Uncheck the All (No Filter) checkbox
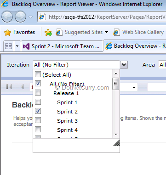 point(38,84)
